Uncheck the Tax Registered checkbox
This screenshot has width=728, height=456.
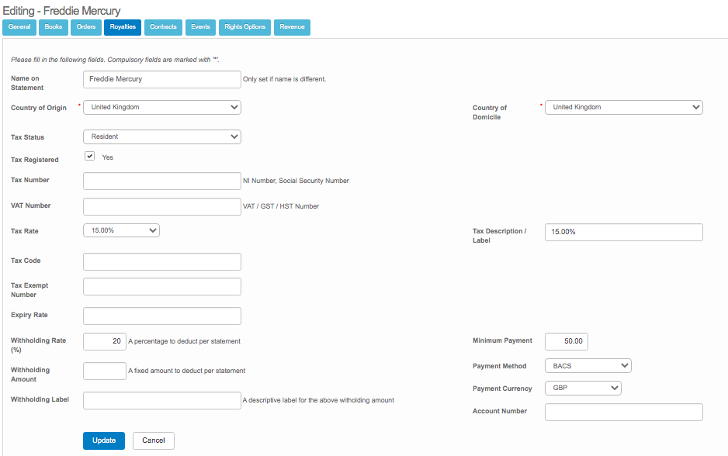coord(89,156)
